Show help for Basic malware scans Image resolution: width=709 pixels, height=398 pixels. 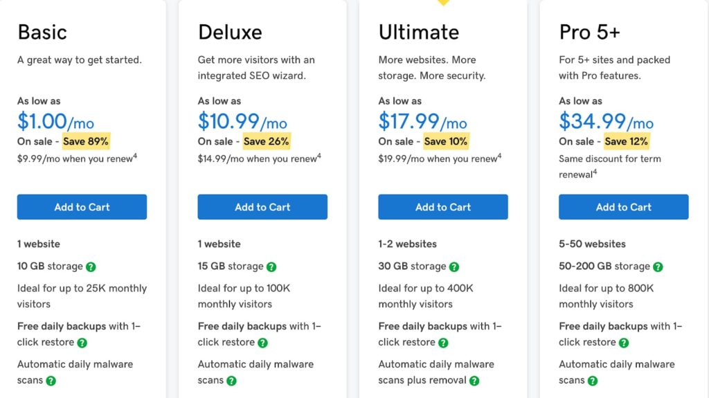tap(51, 381)
